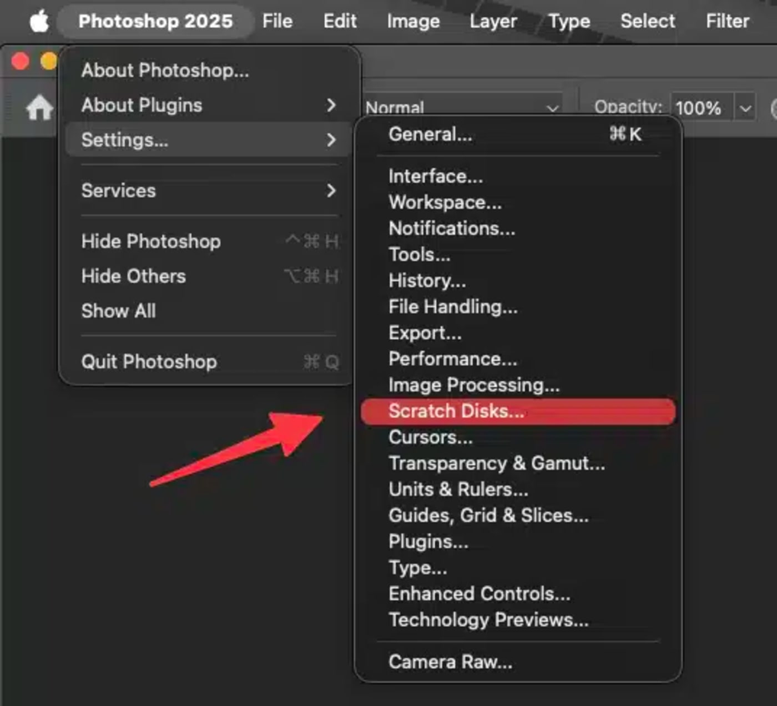Open General settings
777x706 pixels.
pyautogui.click(x=430, y=134)
